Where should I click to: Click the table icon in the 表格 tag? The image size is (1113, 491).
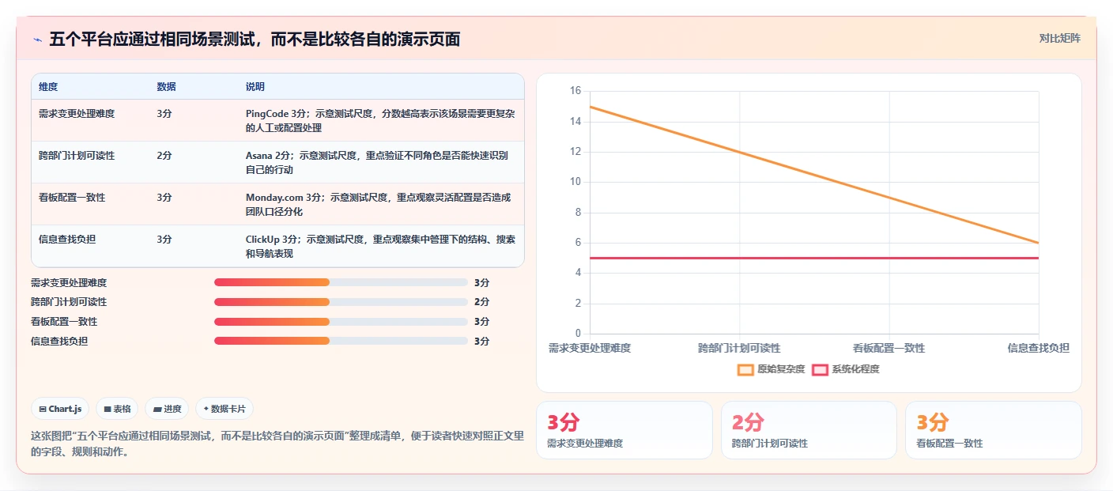coord(108,409)
